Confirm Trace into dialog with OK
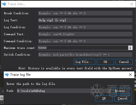 105,62
